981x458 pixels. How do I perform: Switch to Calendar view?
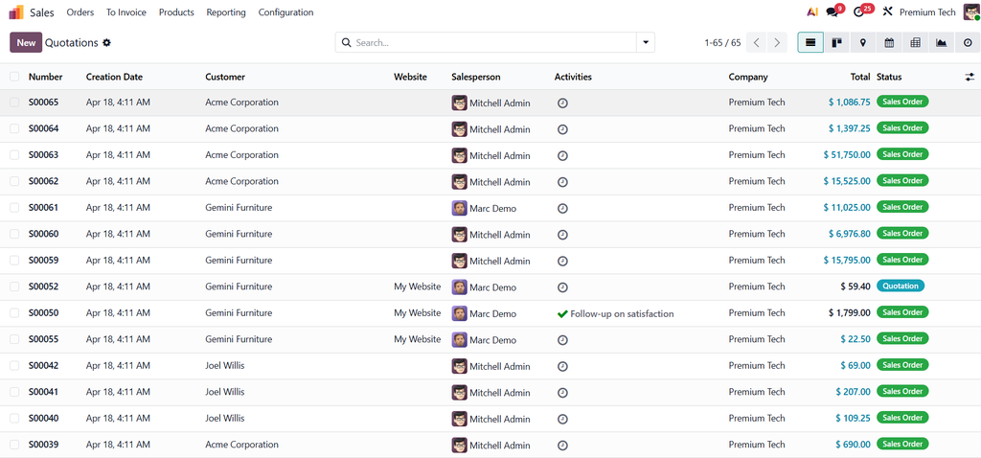[889, 43]
